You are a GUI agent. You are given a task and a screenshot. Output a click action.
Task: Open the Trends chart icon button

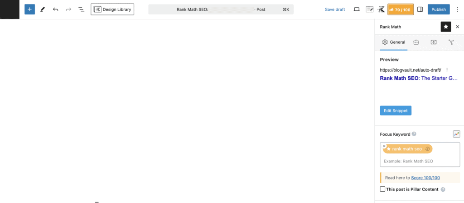click(x=457, y=134)
